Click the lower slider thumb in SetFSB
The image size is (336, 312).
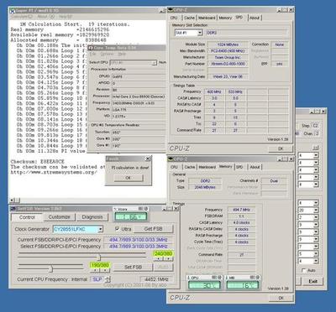[x=50, y=268]
